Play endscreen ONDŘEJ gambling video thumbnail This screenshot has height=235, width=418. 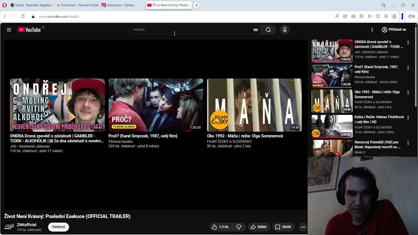(57, 105)
